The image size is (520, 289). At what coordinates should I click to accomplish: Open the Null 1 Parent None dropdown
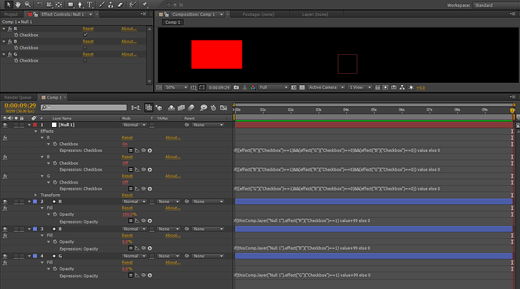point(208,125)
